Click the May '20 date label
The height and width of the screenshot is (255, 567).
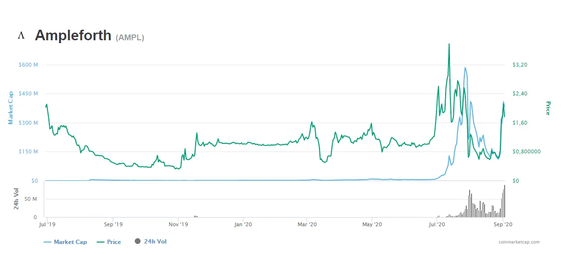(x=372, y=224)
